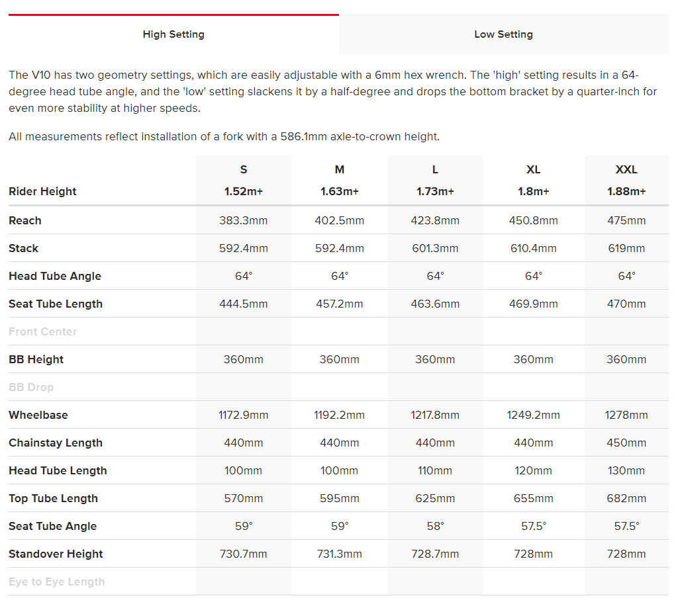Click the greyed-out Front Center label
This screenshot has width=680, height=608.
(43, 331)
